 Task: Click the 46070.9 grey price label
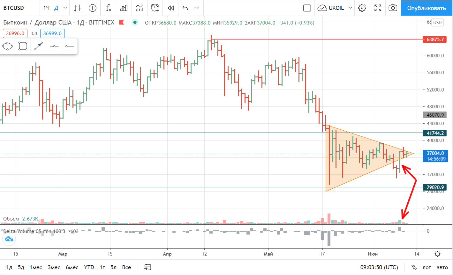pos(434,115)
